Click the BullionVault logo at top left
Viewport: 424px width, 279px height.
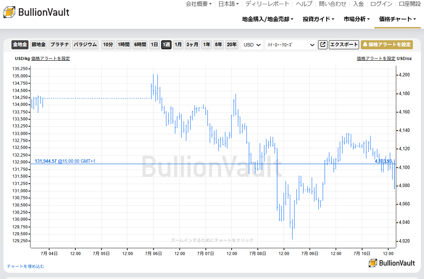point(36,12)
